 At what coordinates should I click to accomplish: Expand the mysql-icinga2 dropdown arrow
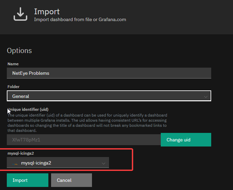pos(104,163)
